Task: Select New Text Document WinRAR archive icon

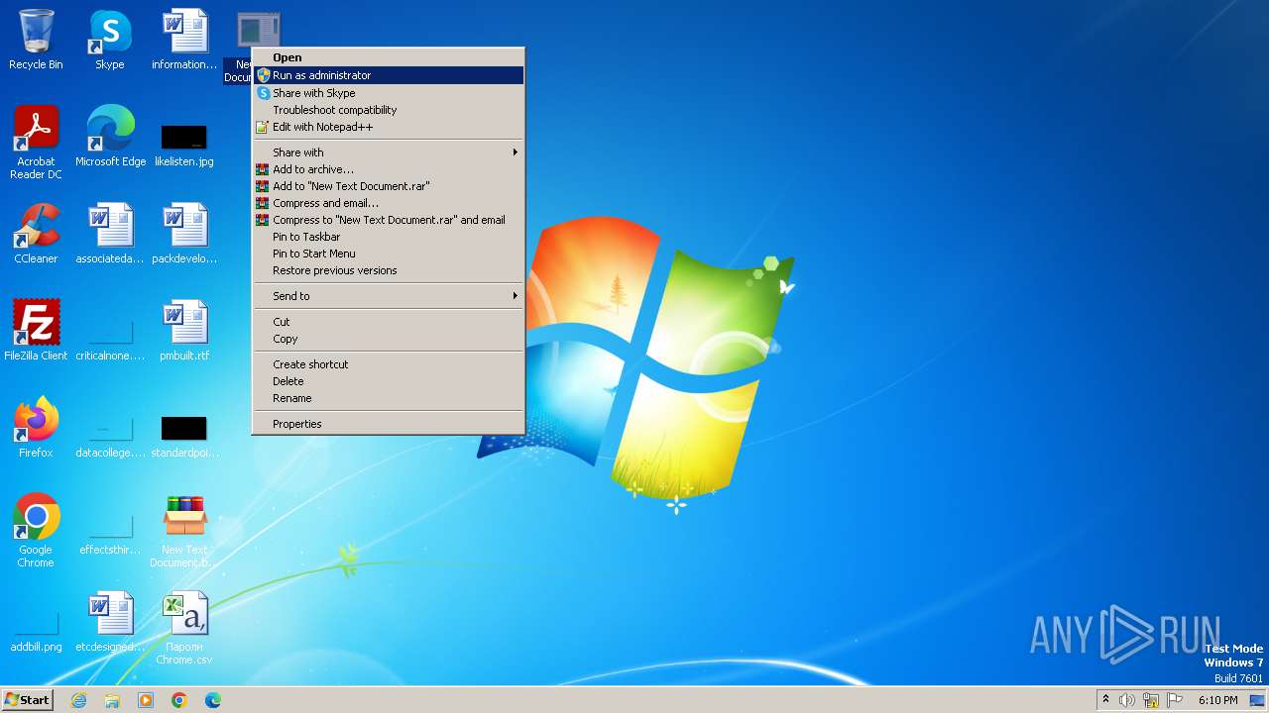Action: [184, 531]
